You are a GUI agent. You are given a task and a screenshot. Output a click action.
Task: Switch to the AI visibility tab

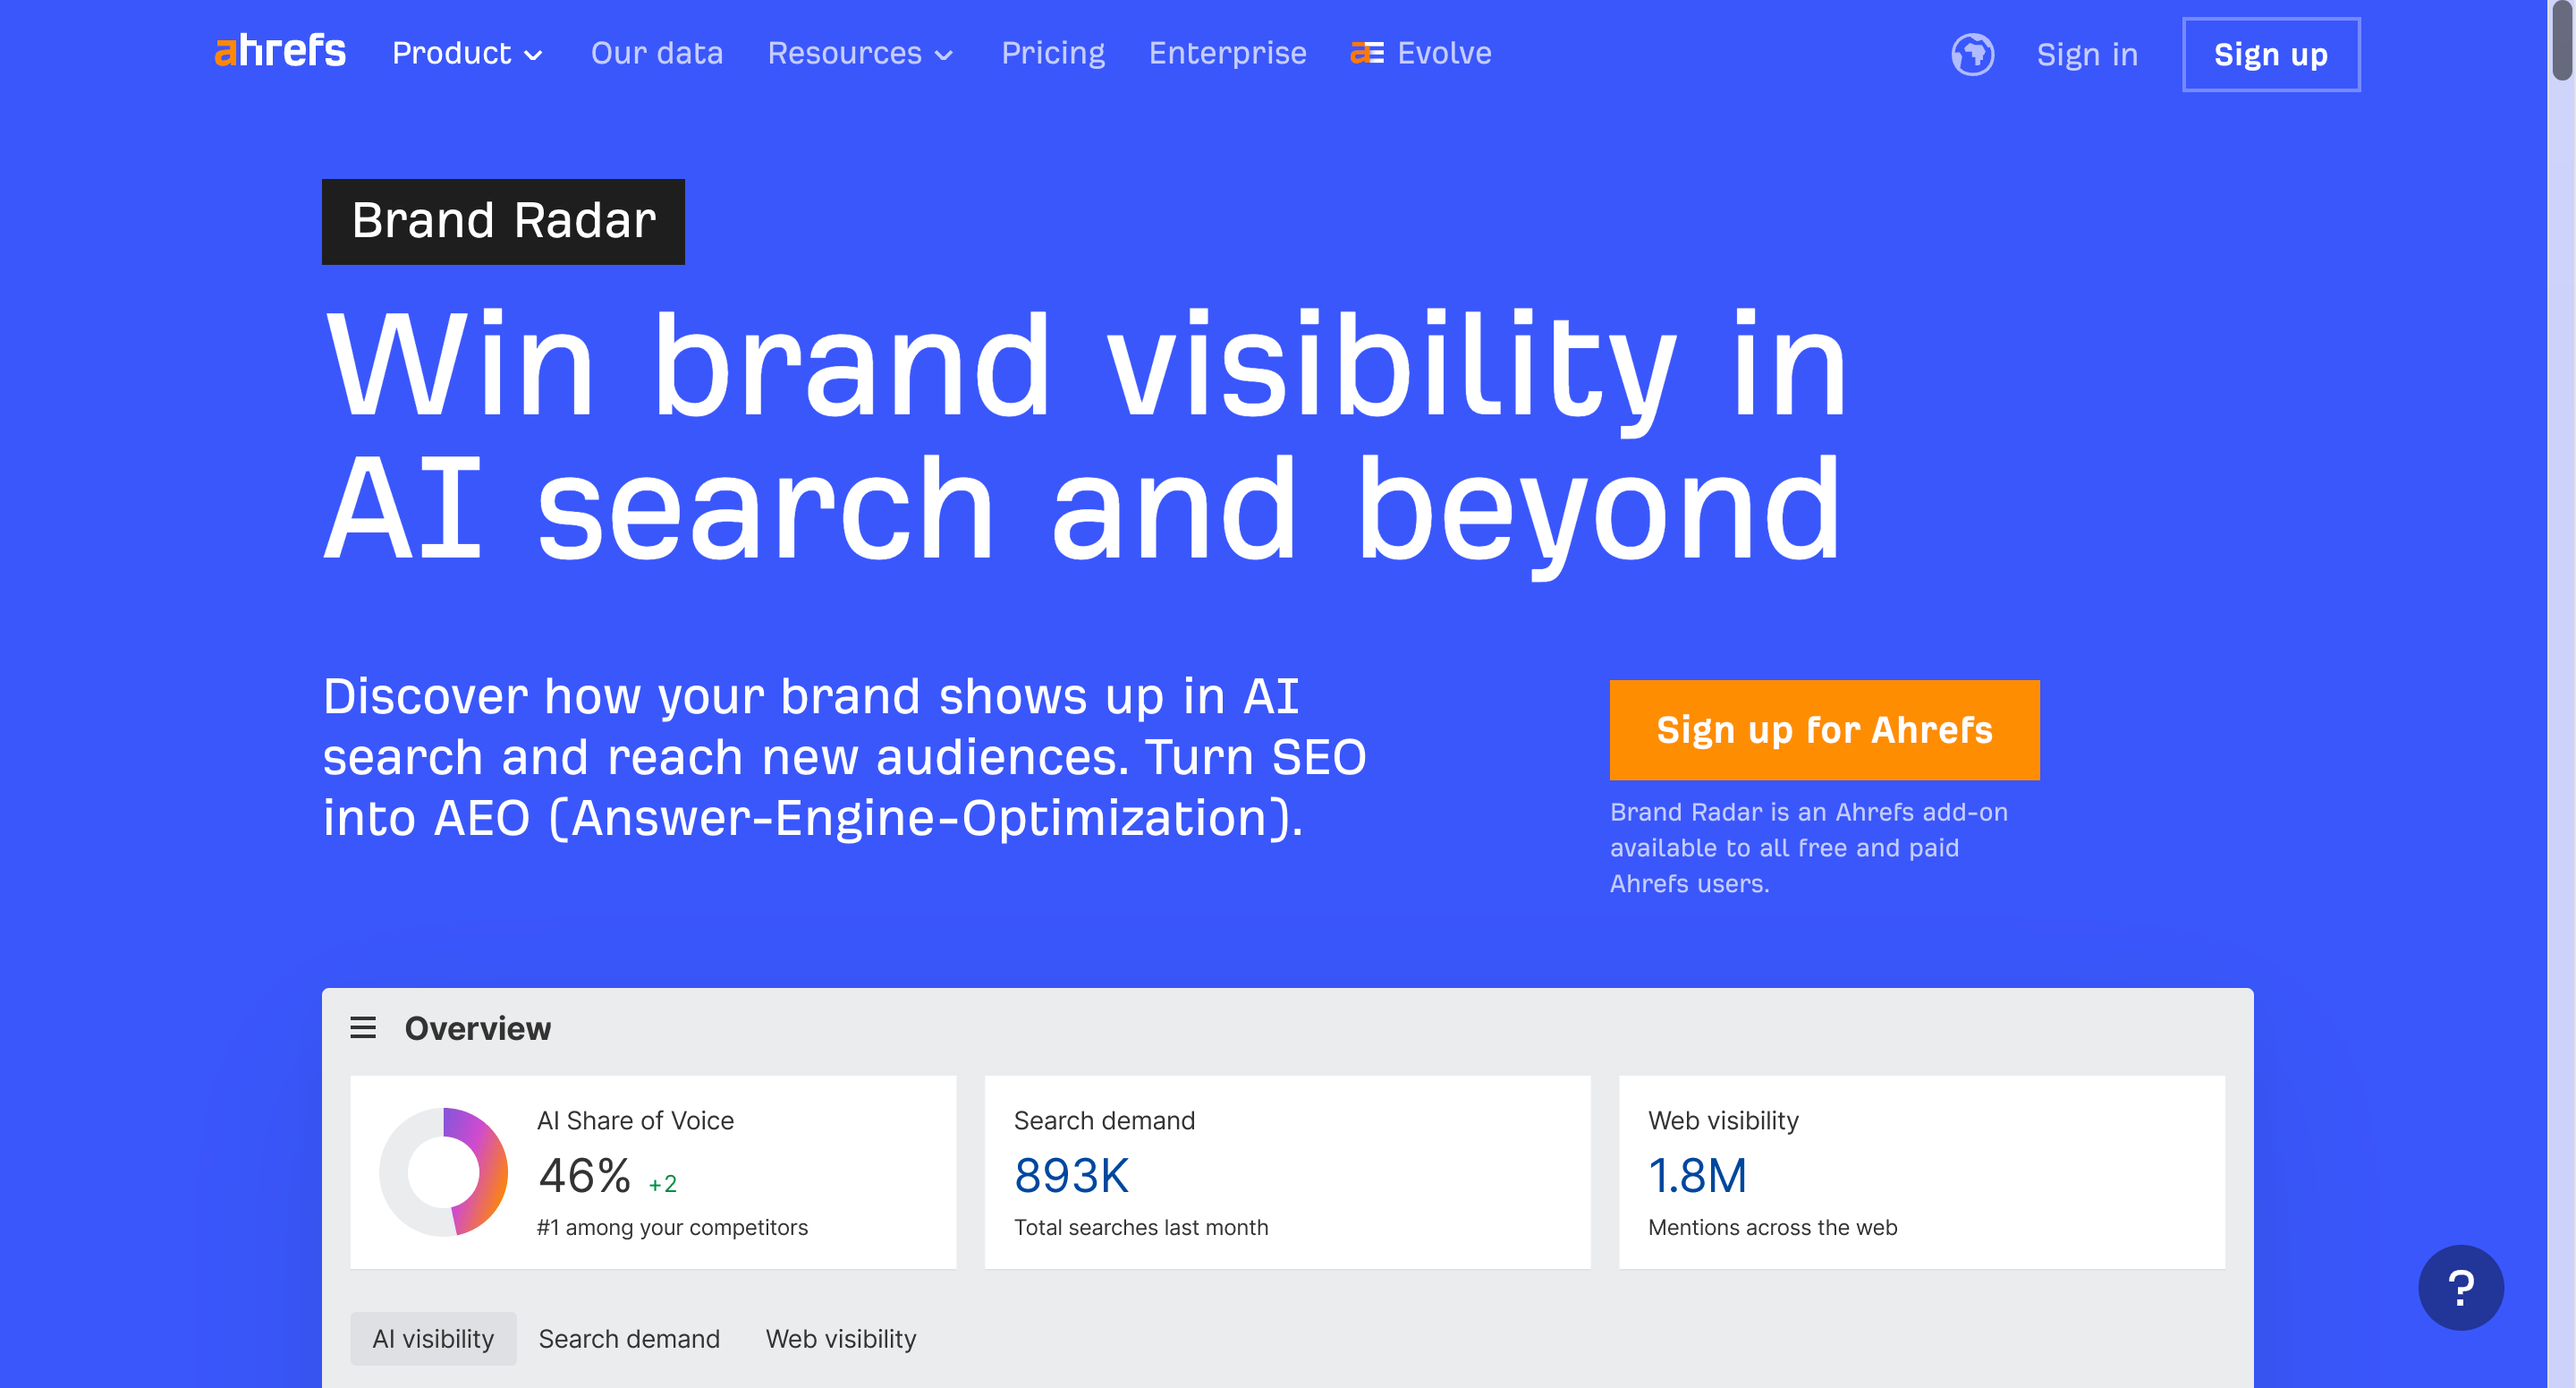(433, 1338)
